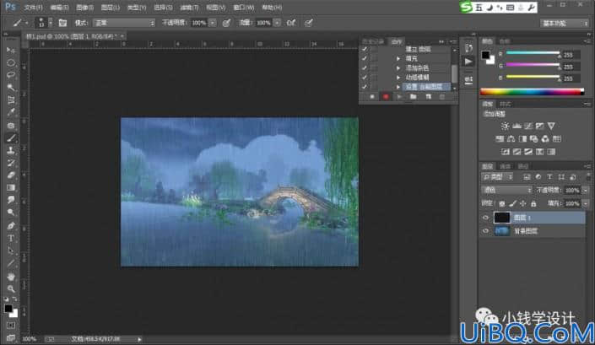This screenshot has width=595, height=345.
Task: Toggle Quick Mask mode icon
Action: [x=11, y=326]
